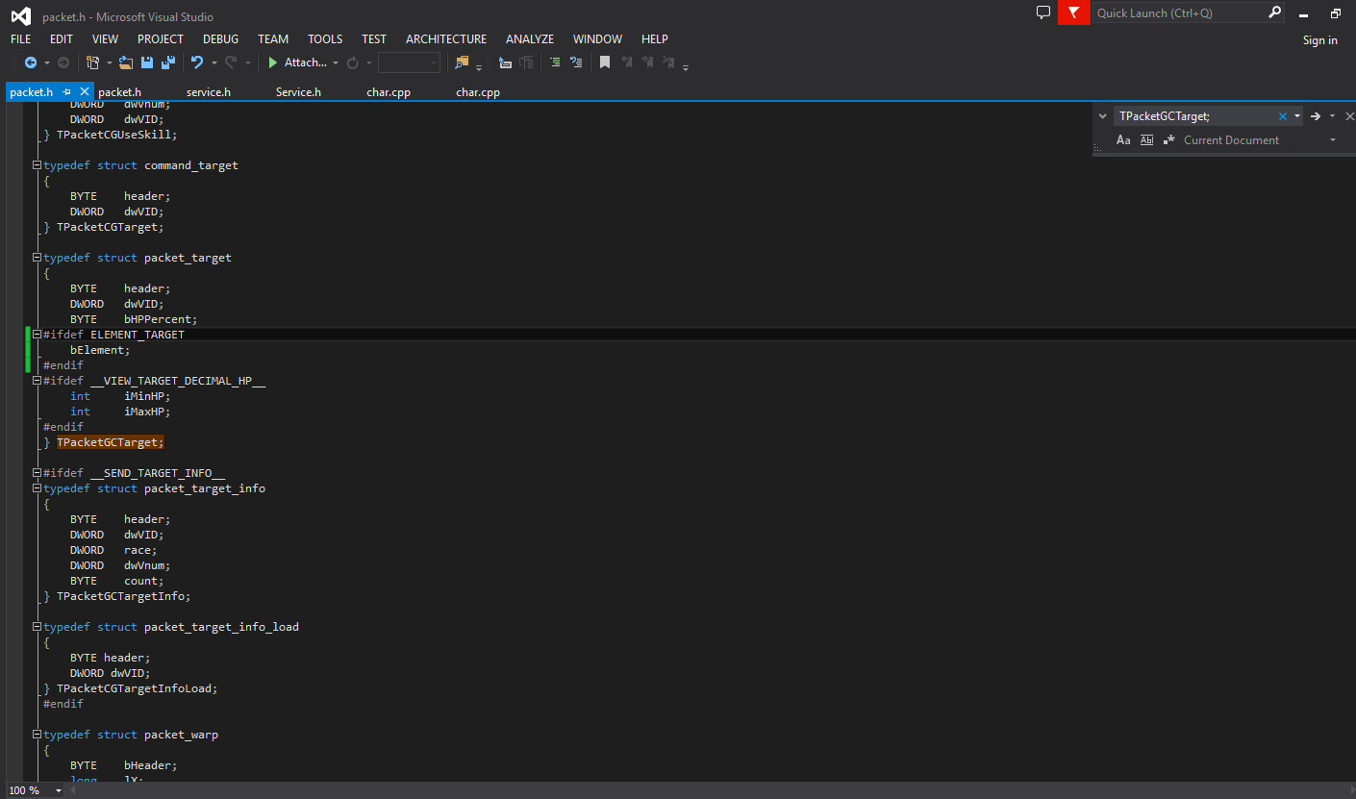Close the find panel
The image size is (1356, 799).
click(1349, 116)
